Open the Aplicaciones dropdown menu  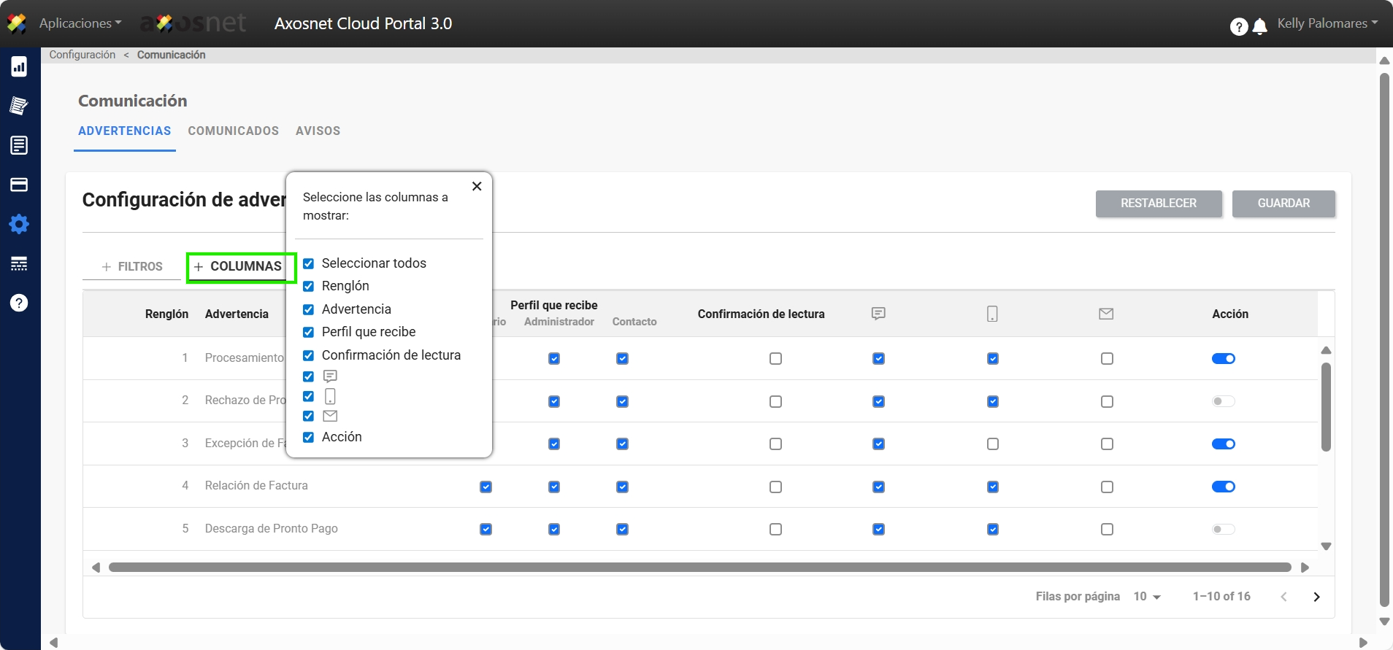(80, 23)
